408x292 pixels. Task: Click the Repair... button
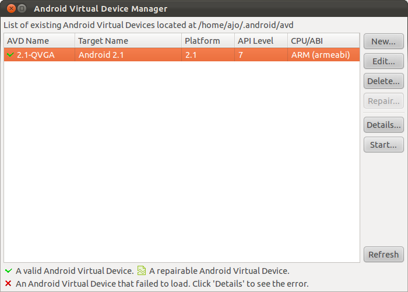384,101
